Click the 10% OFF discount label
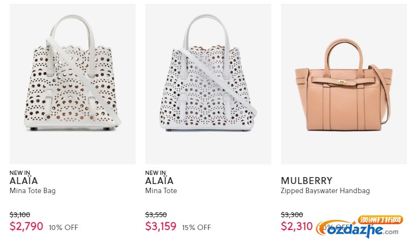415x245 pixels. coord(63,227)
